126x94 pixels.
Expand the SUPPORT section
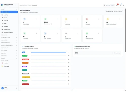9,53
